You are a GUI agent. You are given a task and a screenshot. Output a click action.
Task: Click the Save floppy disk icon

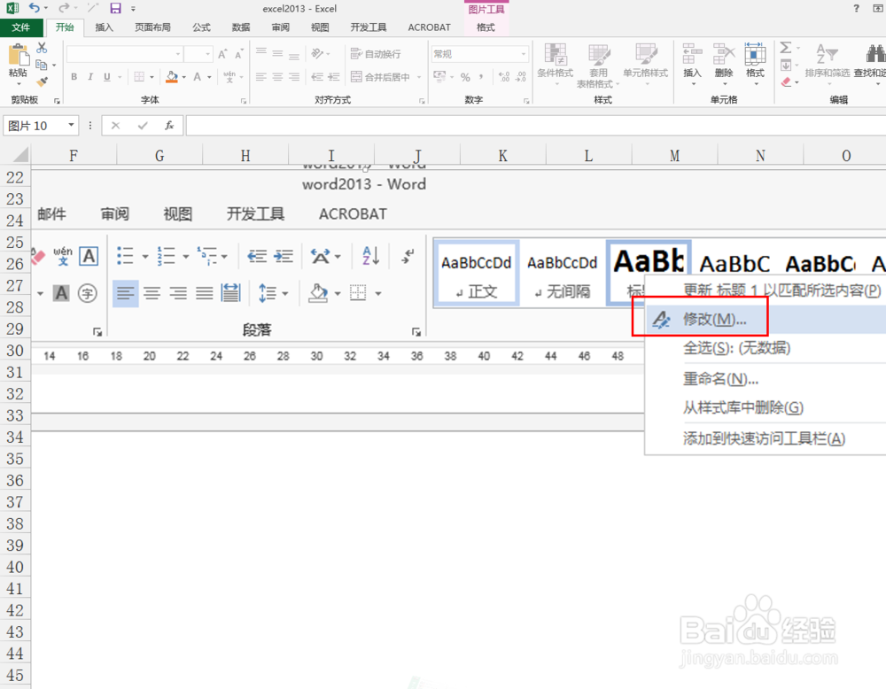pyautogui.click(x=116, y=8)
